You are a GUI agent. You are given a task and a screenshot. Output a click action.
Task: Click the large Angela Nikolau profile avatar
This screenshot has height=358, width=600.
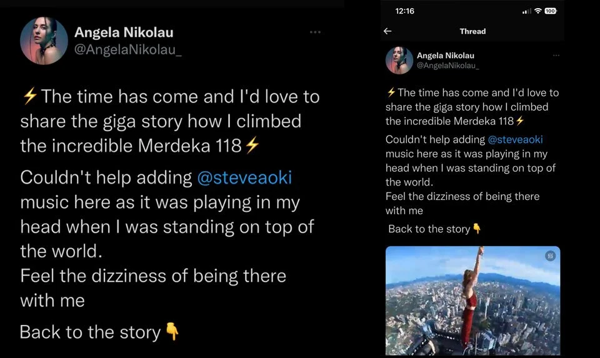(x=44, y=41)
